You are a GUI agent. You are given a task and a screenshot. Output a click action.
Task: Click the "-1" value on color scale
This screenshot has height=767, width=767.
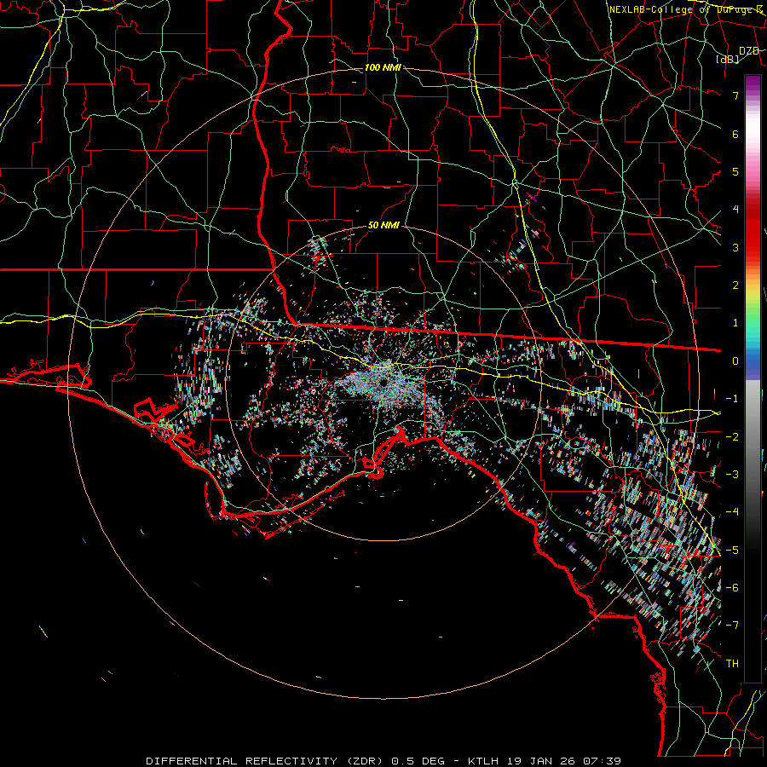click(732, 399)
